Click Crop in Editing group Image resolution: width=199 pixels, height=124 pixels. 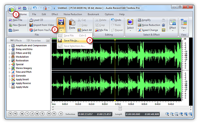tap(100, 25)
